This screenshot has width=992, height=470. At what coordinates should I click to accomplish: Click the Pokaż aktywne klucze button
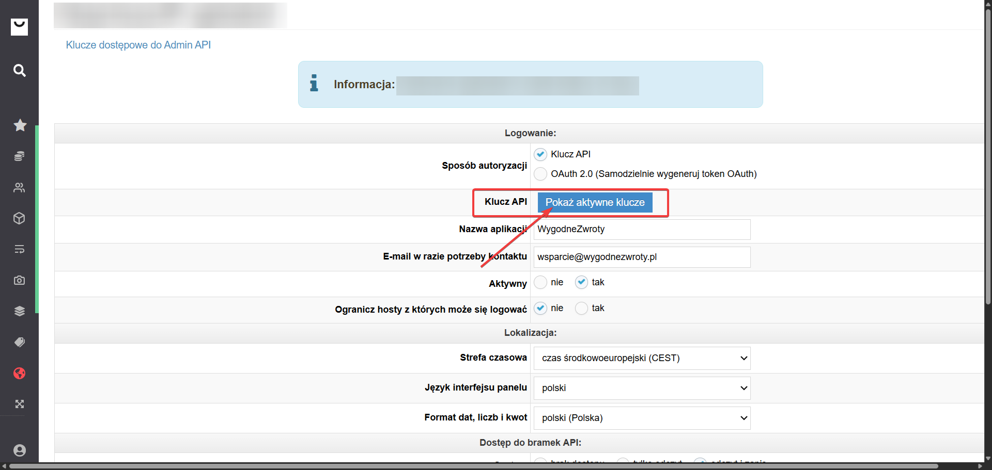595,202
